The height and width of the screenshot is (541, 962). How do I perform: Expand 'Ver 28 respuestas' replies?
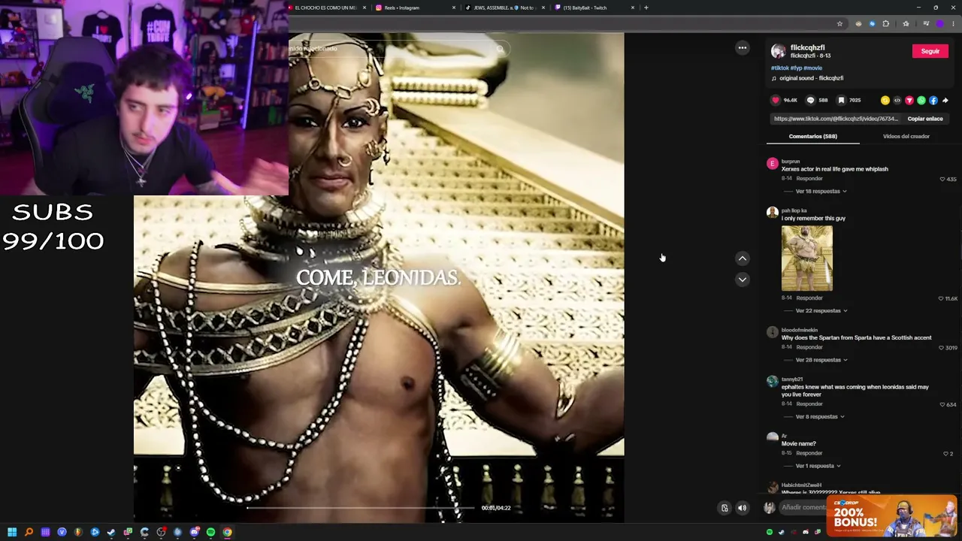tap(821, 360)
